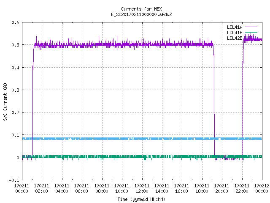
Task: Click the y-axis tick value 0.5
Action: point(15,45)
